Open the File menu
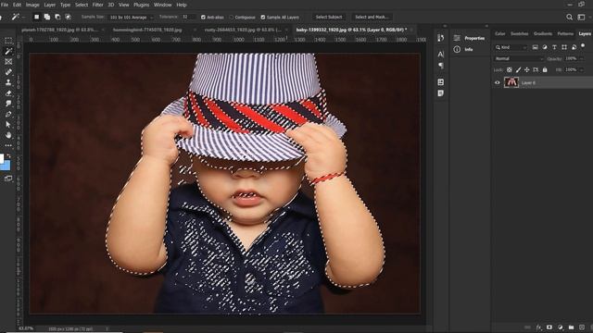The image size is (593, 333). tap(5, 5)
